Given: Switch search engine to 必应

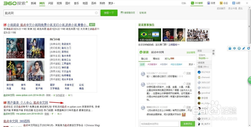Looking at the screenshot, I should click(x=224, y=3).
